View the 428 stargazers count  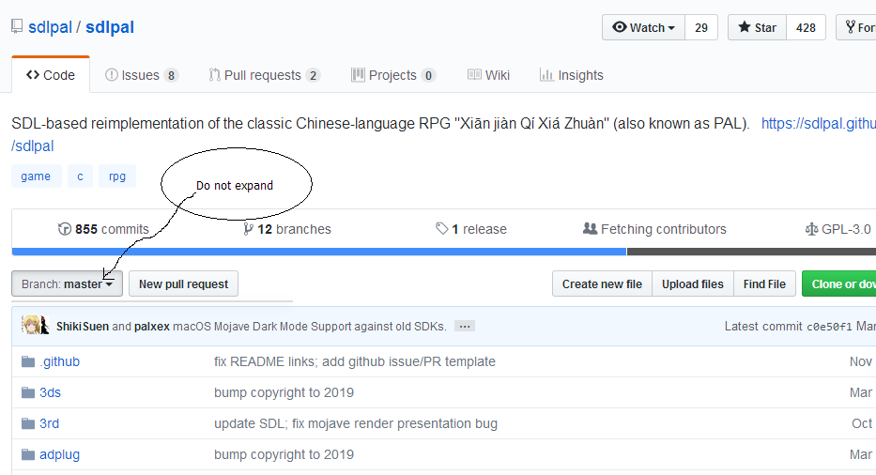tap(806, 27)
